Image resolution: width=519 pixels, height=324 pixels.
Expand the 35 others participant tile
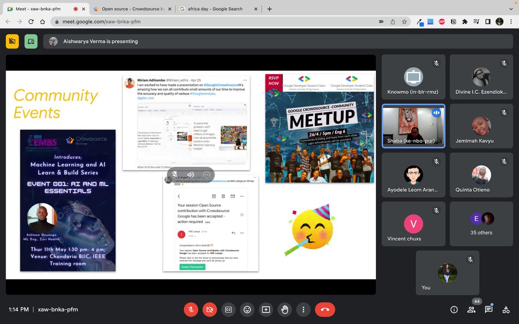pos(481,224)
